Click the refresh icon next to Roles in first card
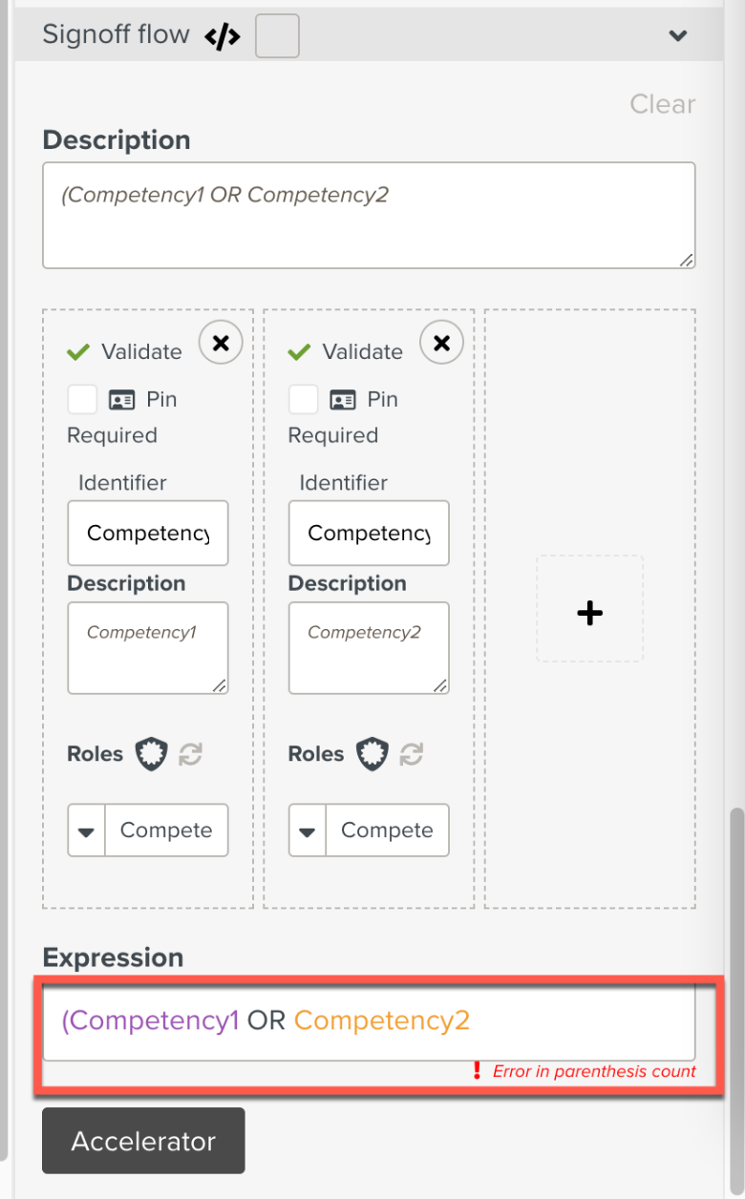The height and width of the screenshot is (1199, 745). 191,754
